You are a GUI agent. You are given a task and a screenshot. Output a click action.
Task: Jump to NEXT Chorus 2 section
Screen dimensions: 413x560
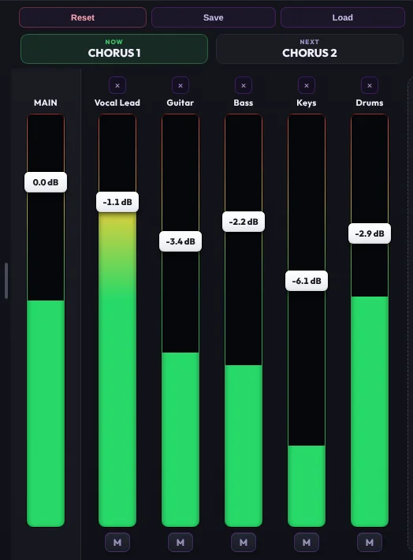tap(310, 49)
